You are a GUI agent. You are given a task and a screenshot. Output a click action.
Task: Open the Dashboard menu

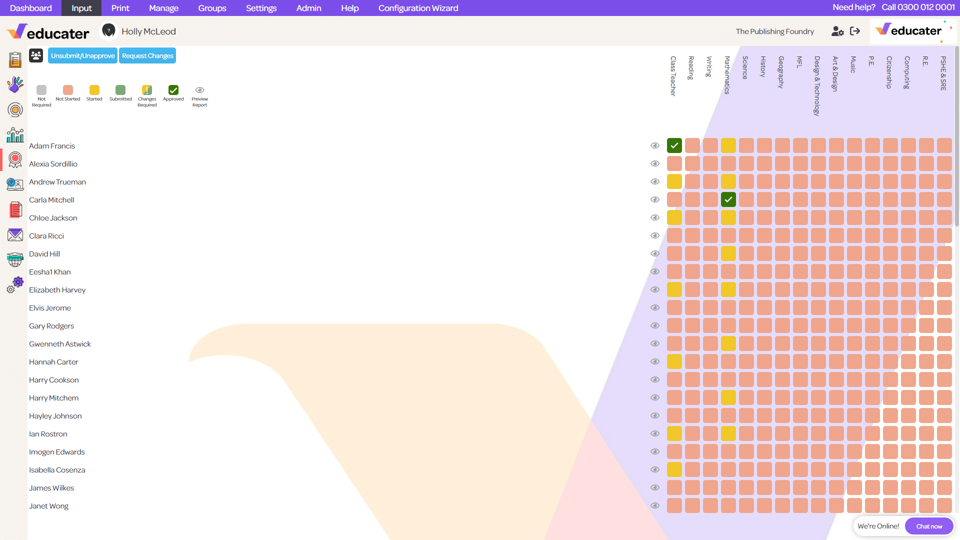coord(31,8)
